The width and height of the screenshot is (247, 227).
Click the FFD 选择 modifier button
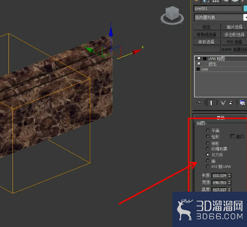pyautogui.click(x=234, y=42)
